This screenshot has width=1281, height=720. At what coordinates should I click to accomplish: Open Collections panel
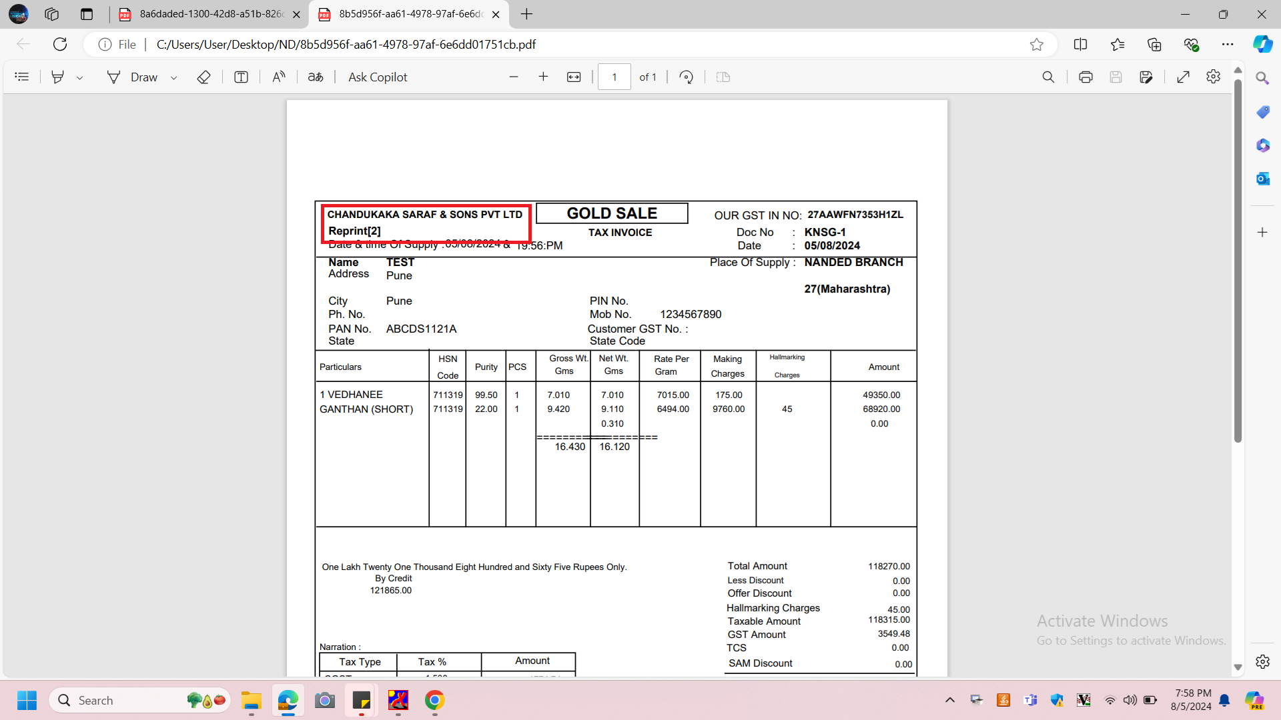[x=1154, y=45]
